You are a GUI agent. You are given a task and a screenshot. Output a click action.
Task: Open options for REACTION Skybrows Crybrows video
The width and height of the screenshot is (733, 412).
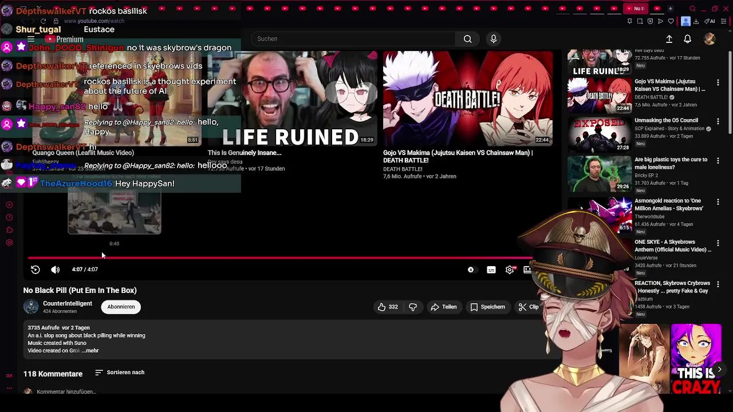pyautogui.click(x=718, y=284)
